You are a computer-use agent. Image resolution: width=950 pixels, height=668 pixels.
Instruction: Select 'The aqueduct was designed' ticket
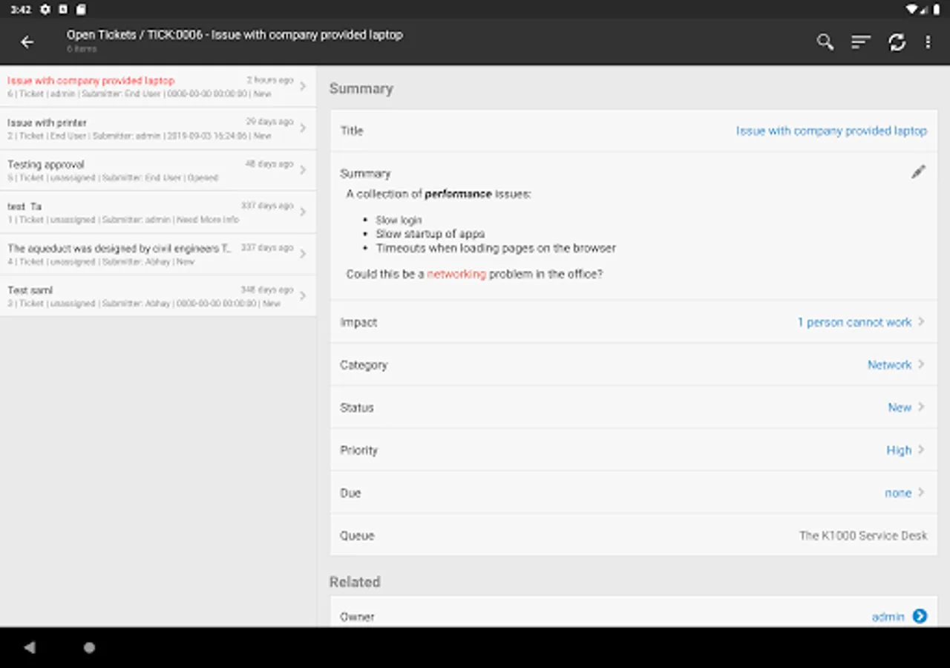point(158,254)
